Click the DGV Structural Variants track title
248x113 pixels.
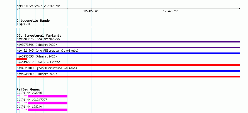(x=39, y=36)
